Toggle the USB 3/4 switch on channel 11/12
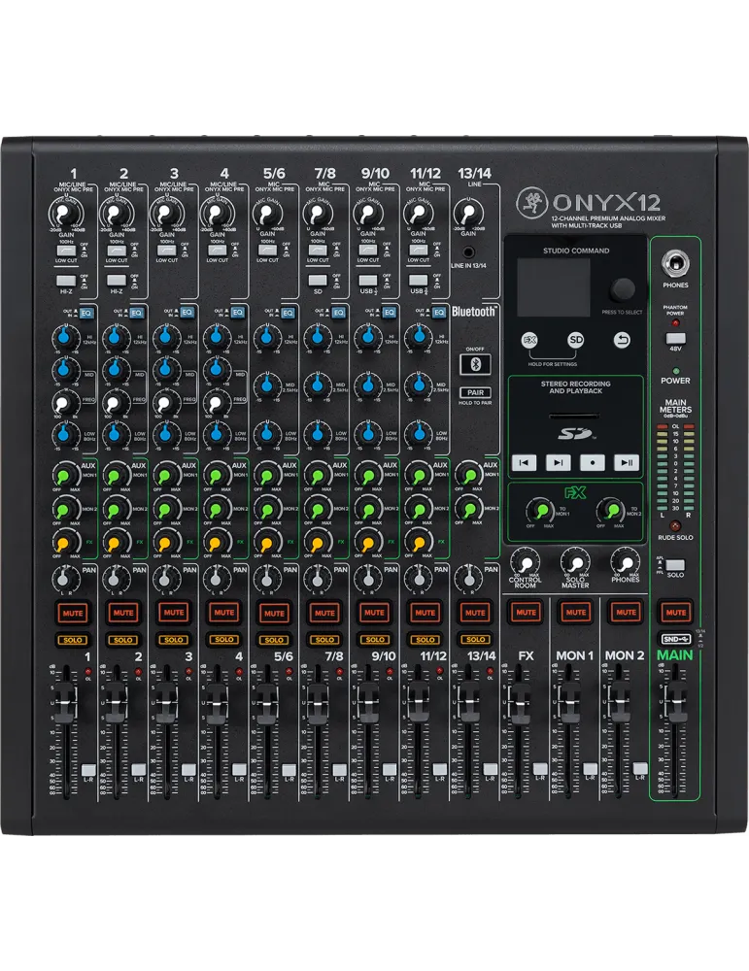This screenshot has height=971, width=749. [418, 281]
